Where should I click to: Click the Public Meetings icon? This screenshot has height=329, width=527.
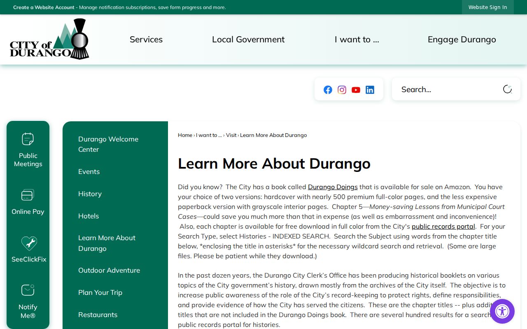[x=28, y=139]
